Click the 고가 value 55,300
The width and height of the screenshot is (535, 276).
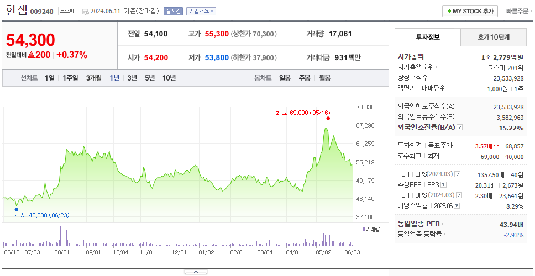217,34
